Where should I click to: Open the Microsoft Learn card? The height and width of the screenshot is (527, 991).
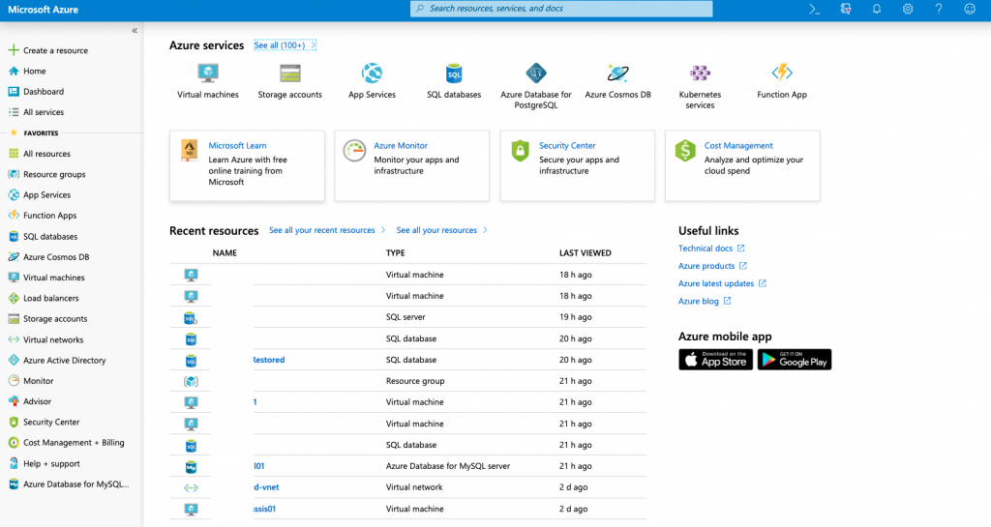[247, 166]
